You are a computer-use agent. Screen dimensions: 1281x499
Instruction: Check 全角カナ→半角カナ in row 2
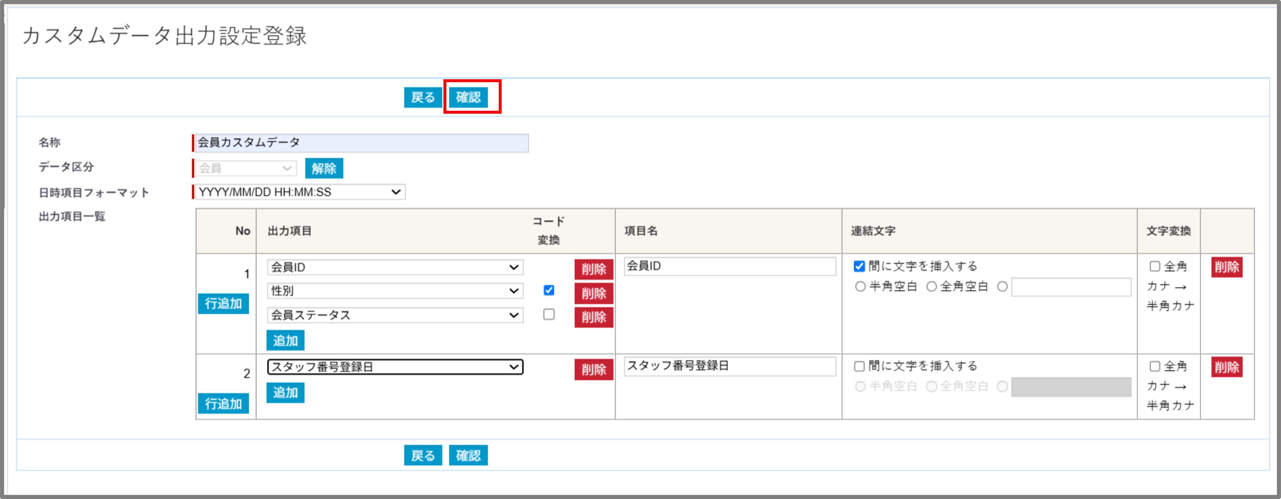pyautogui.click(x=1155, y=366)
